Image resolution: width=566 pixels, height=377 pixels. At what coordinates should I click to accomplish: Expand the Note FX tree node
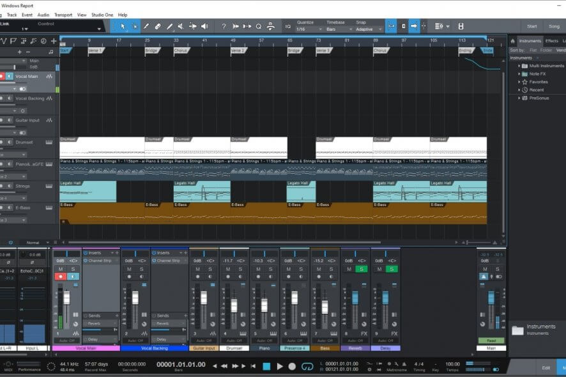coord(519,73)
